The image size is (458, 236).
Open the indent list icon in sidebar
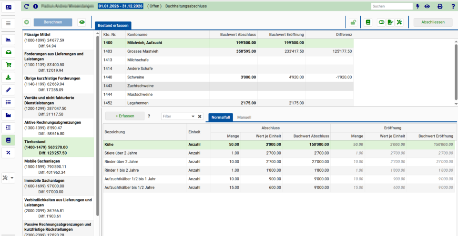pos(8,128)
